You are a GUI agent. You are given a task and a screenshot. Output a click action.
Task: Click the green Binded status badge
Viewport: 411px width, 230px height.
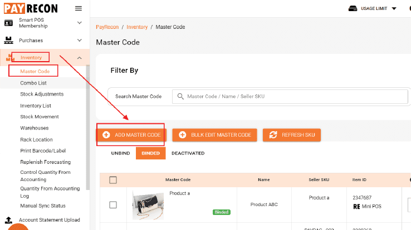coord(222,212)
